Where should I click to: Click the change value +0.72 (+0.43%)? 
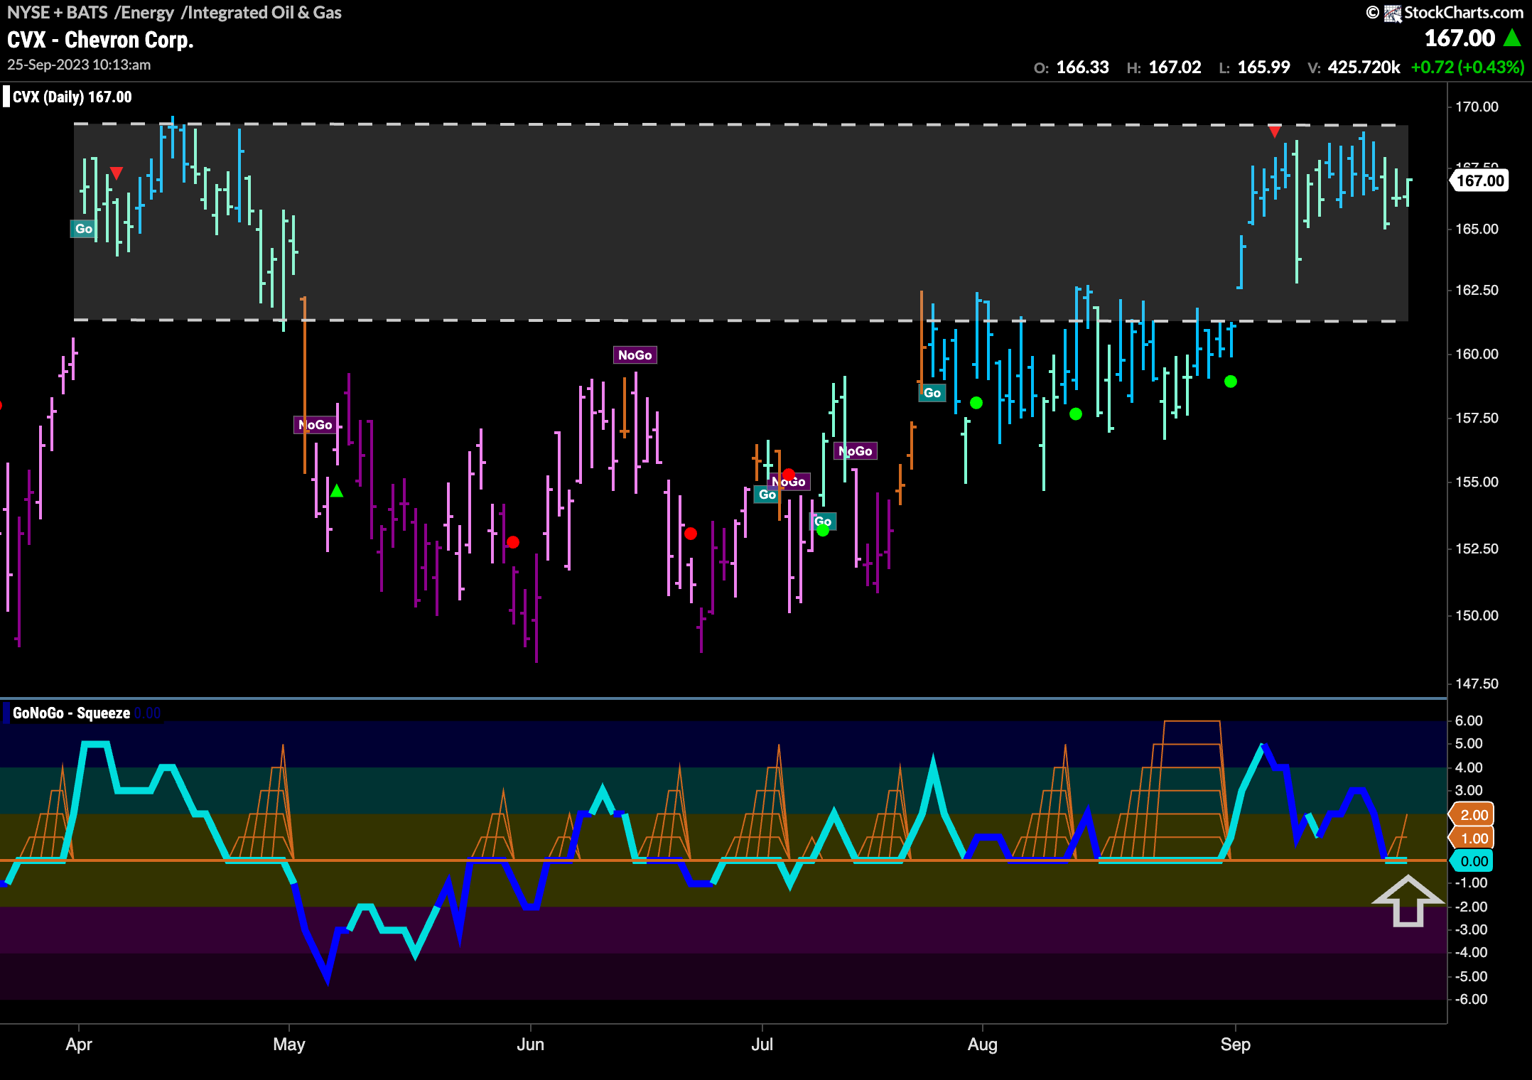(1467, 67)
